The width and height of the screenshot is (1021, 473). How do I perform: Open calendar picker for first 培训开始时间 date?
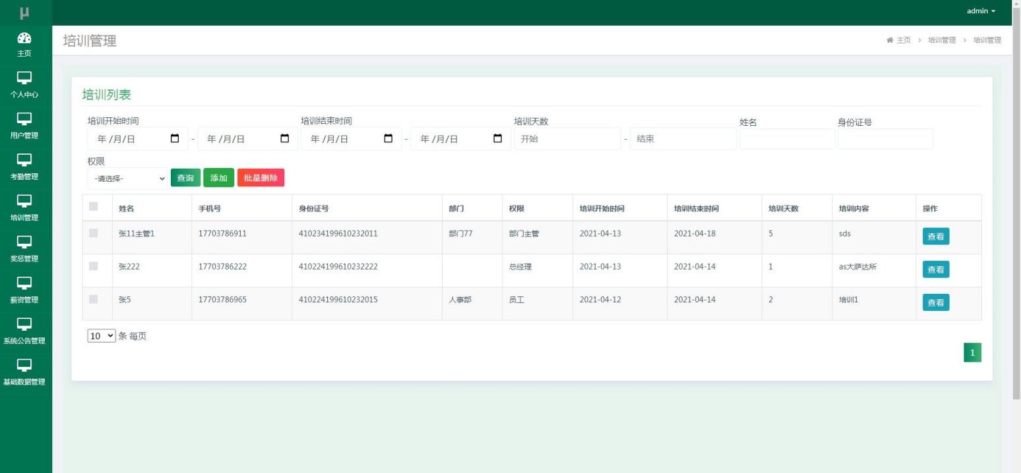[175, 138]
